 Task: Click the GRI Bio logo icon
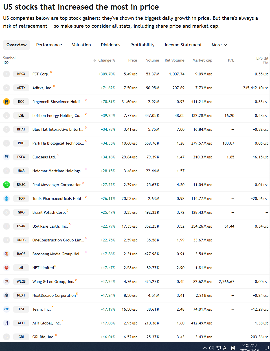click(6, 337)
